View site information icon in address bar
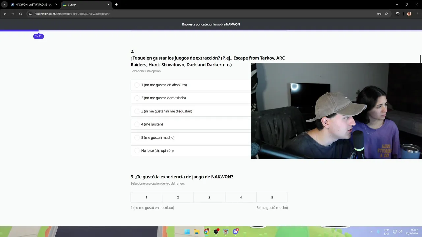This screenshot has height=237, width=422. [x=30, y=14]
